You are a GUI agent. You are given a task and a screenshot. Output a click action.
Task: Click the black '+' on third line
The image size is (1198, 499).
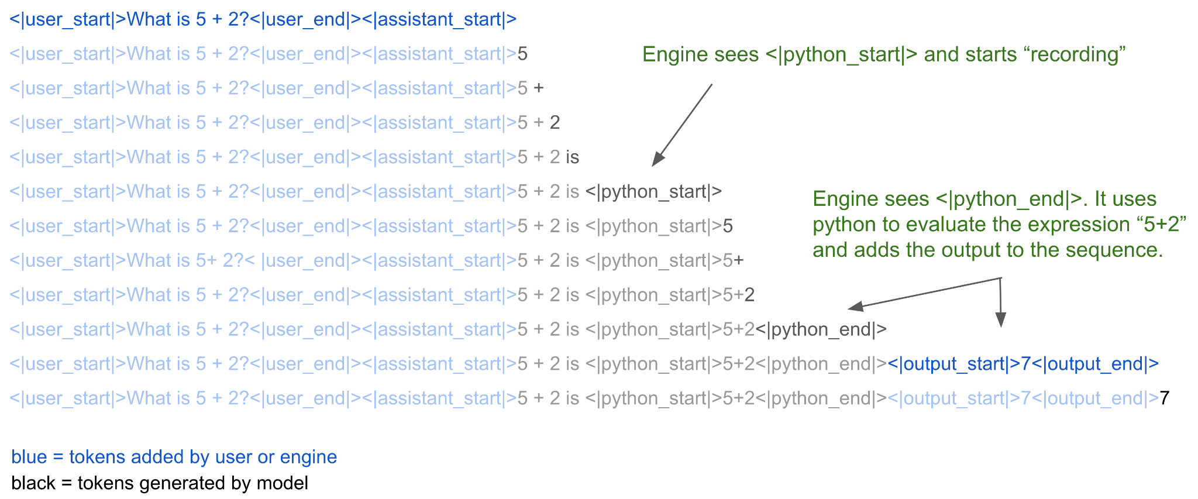coord(539,88)
